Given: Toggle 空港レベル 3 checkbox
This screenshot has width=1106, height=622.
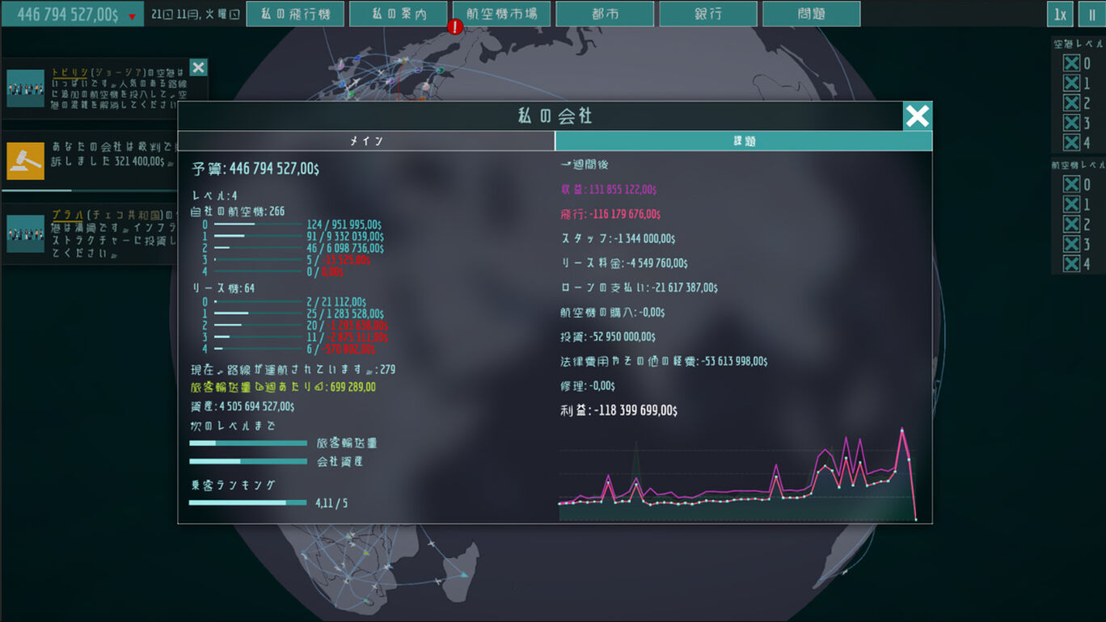Looking at the screenshot, I should tap(1071, 123).
